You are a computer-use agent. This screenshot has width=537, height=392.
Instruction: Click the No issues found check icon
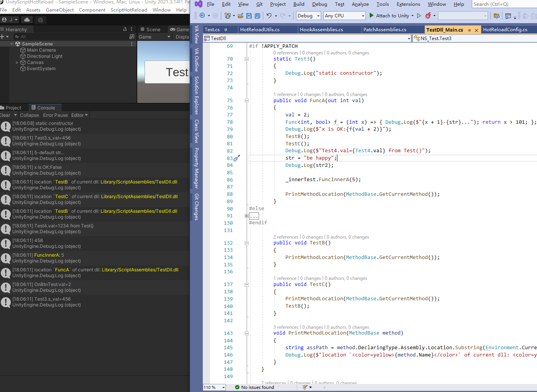tap(237, 387)
